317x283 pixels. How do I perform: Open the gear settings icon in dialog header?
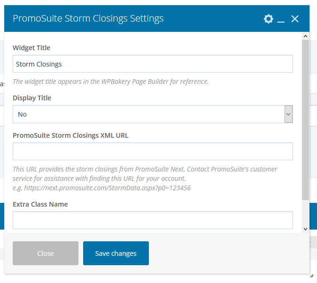tap(269, 19)
